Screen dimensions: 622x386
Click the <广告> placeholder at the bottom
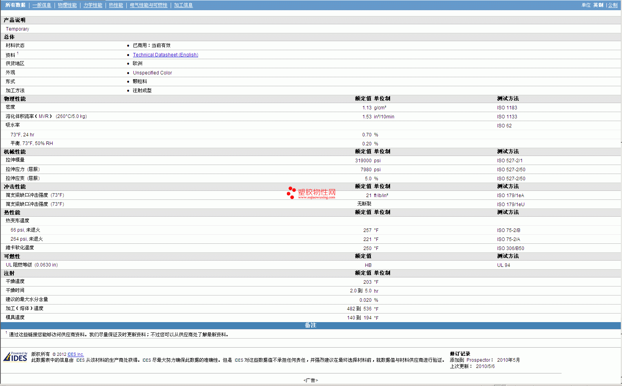(310, 380)
